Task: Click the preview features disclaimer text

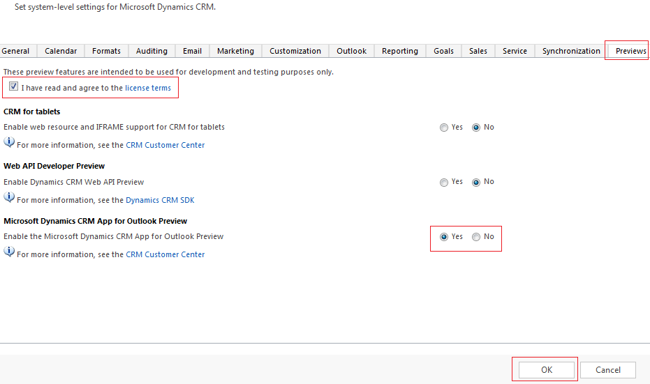Action: (168, 72)
